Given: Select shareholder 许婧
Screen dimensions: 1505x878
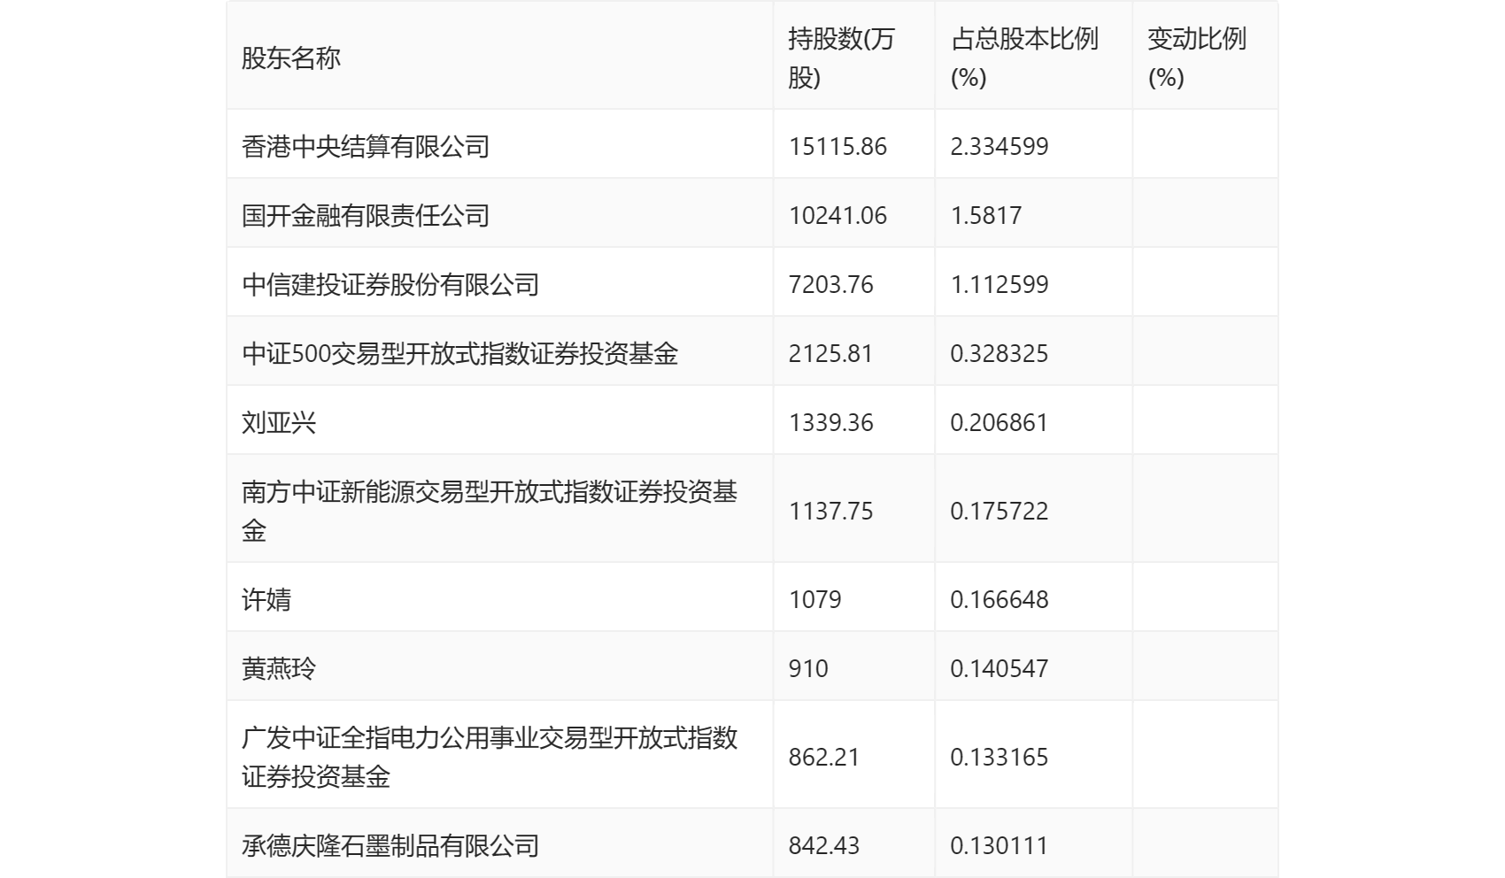Looking at the screenshot, I should 266,599.
